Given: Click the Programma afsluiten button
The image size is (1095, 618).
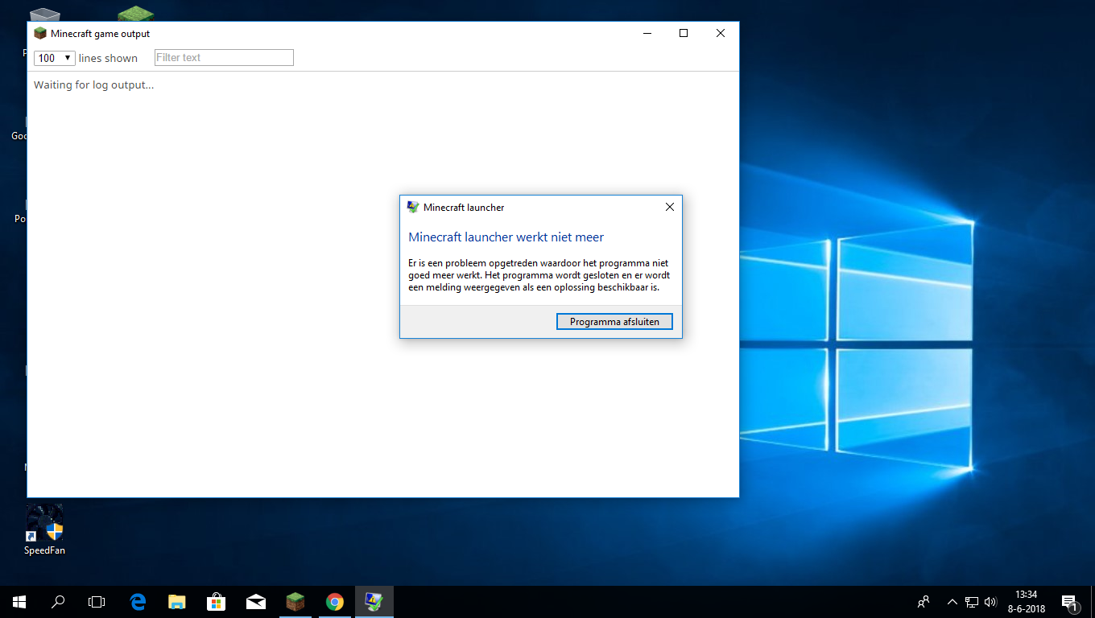Looking at the screenshot, I should point(614,322).
